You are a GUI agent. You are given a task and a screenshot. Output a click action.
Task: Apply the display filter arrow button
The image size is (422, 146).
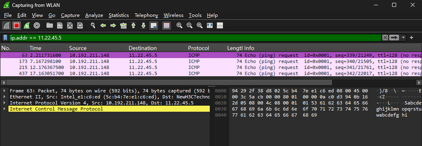pos(394,38)
